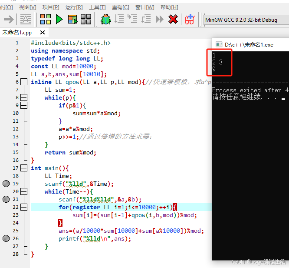Click the console window icon in title bar
Screen dimensions: 289x268
coord(219,44)
